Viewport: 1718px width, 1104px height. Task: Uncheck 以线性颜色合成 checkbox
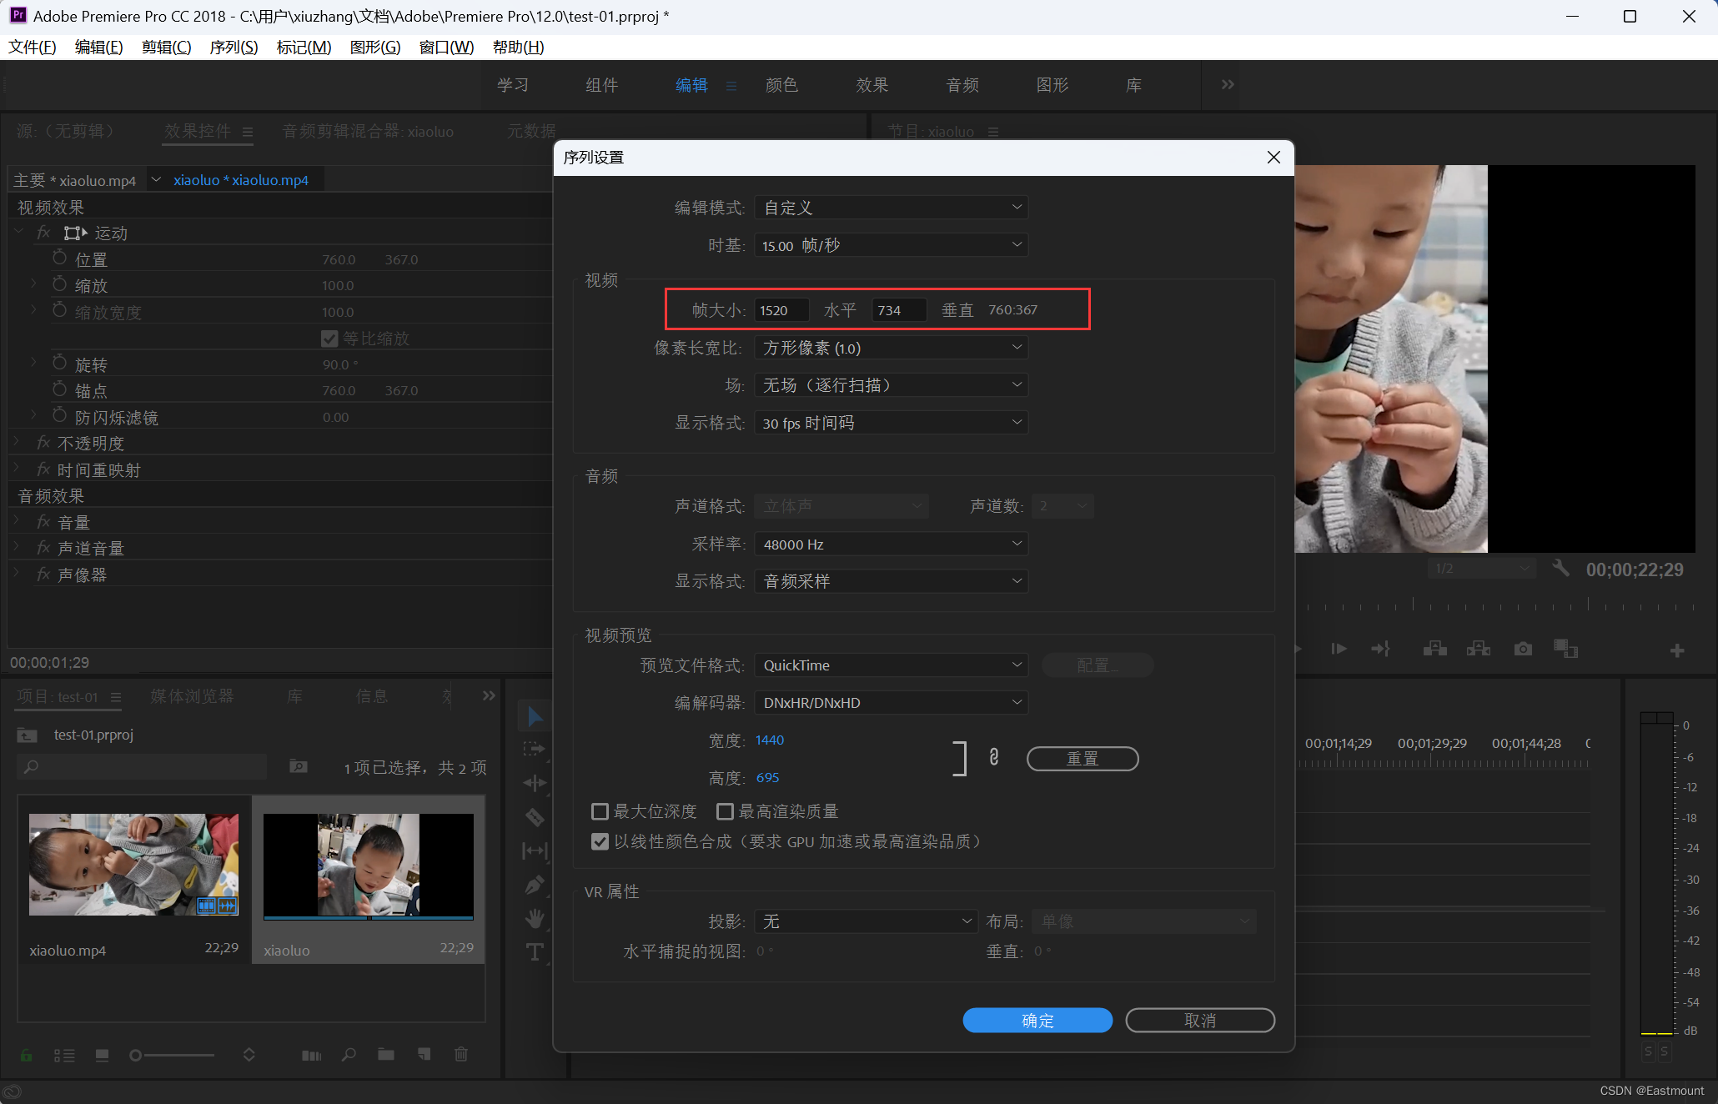click(x=600, y=841)
